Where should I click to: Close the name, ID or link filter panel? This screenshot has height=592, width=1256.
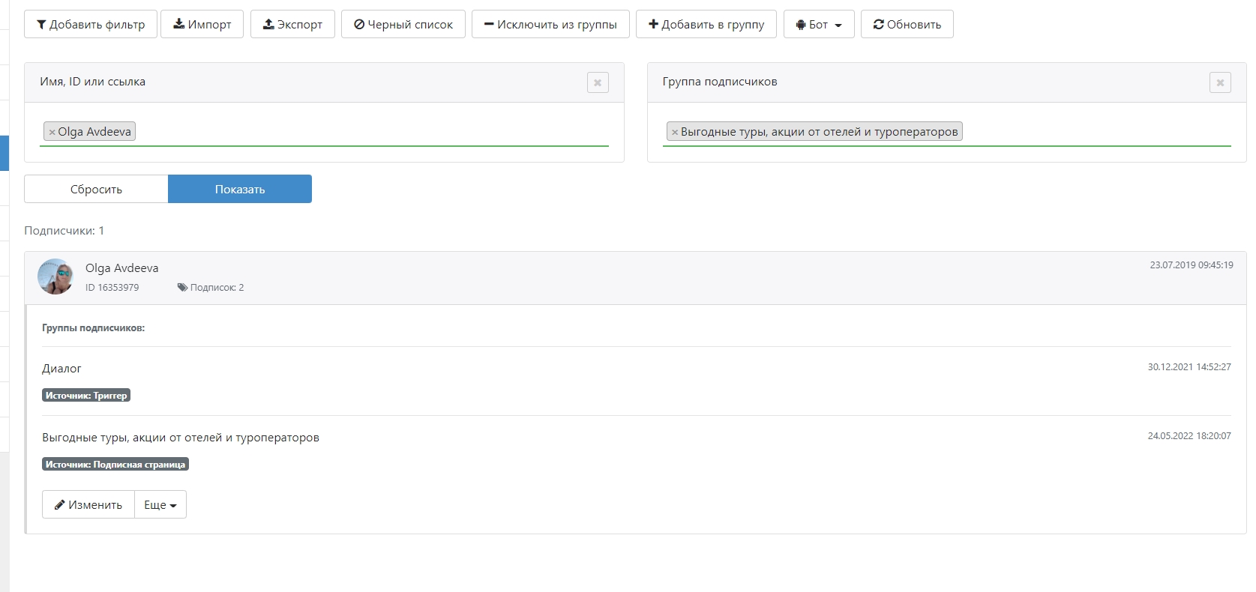(598, 82)
